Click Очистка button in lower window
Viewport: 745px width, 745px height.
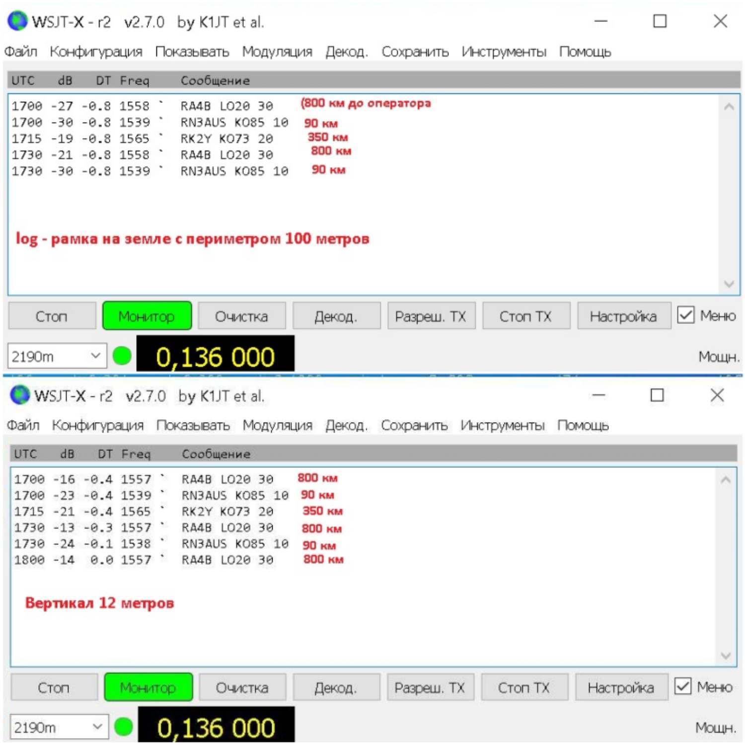point(242,687)
